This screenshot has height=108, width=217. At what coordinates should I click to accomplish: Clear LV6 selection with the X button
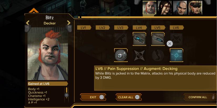(170, 44)
